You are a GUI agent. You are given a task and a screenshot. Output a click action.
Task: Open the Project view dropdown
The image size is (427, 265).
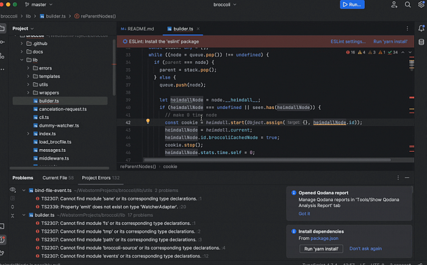click(23, 28)
